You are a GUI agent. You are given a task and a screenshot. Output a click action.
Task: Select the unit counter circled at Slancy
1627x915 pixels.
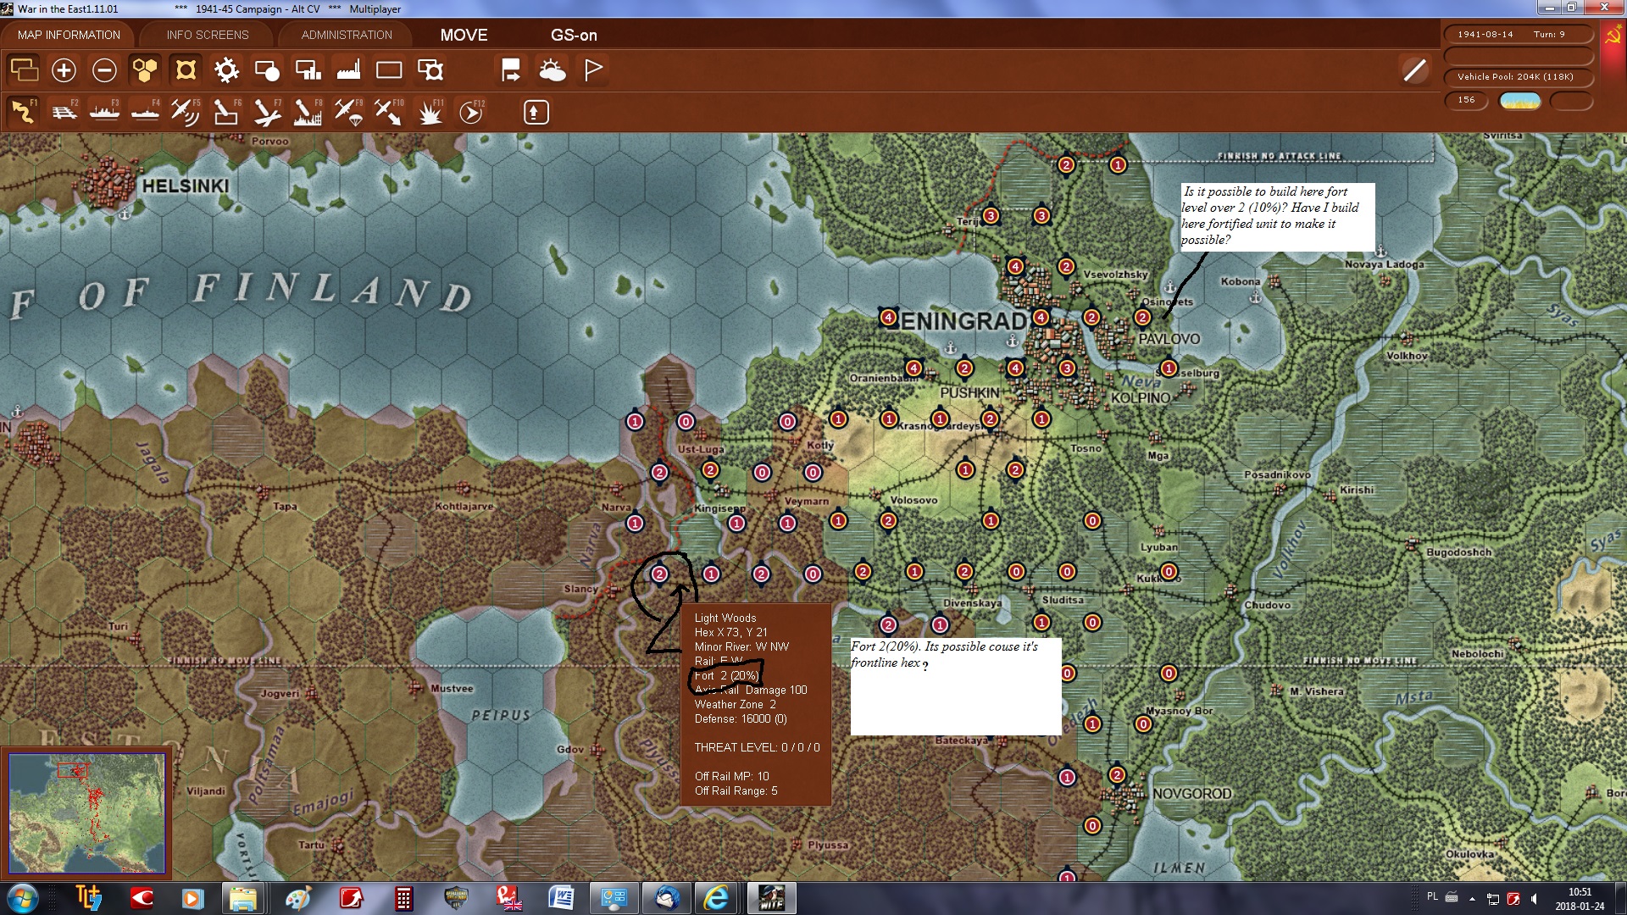(x=659, y=574)
